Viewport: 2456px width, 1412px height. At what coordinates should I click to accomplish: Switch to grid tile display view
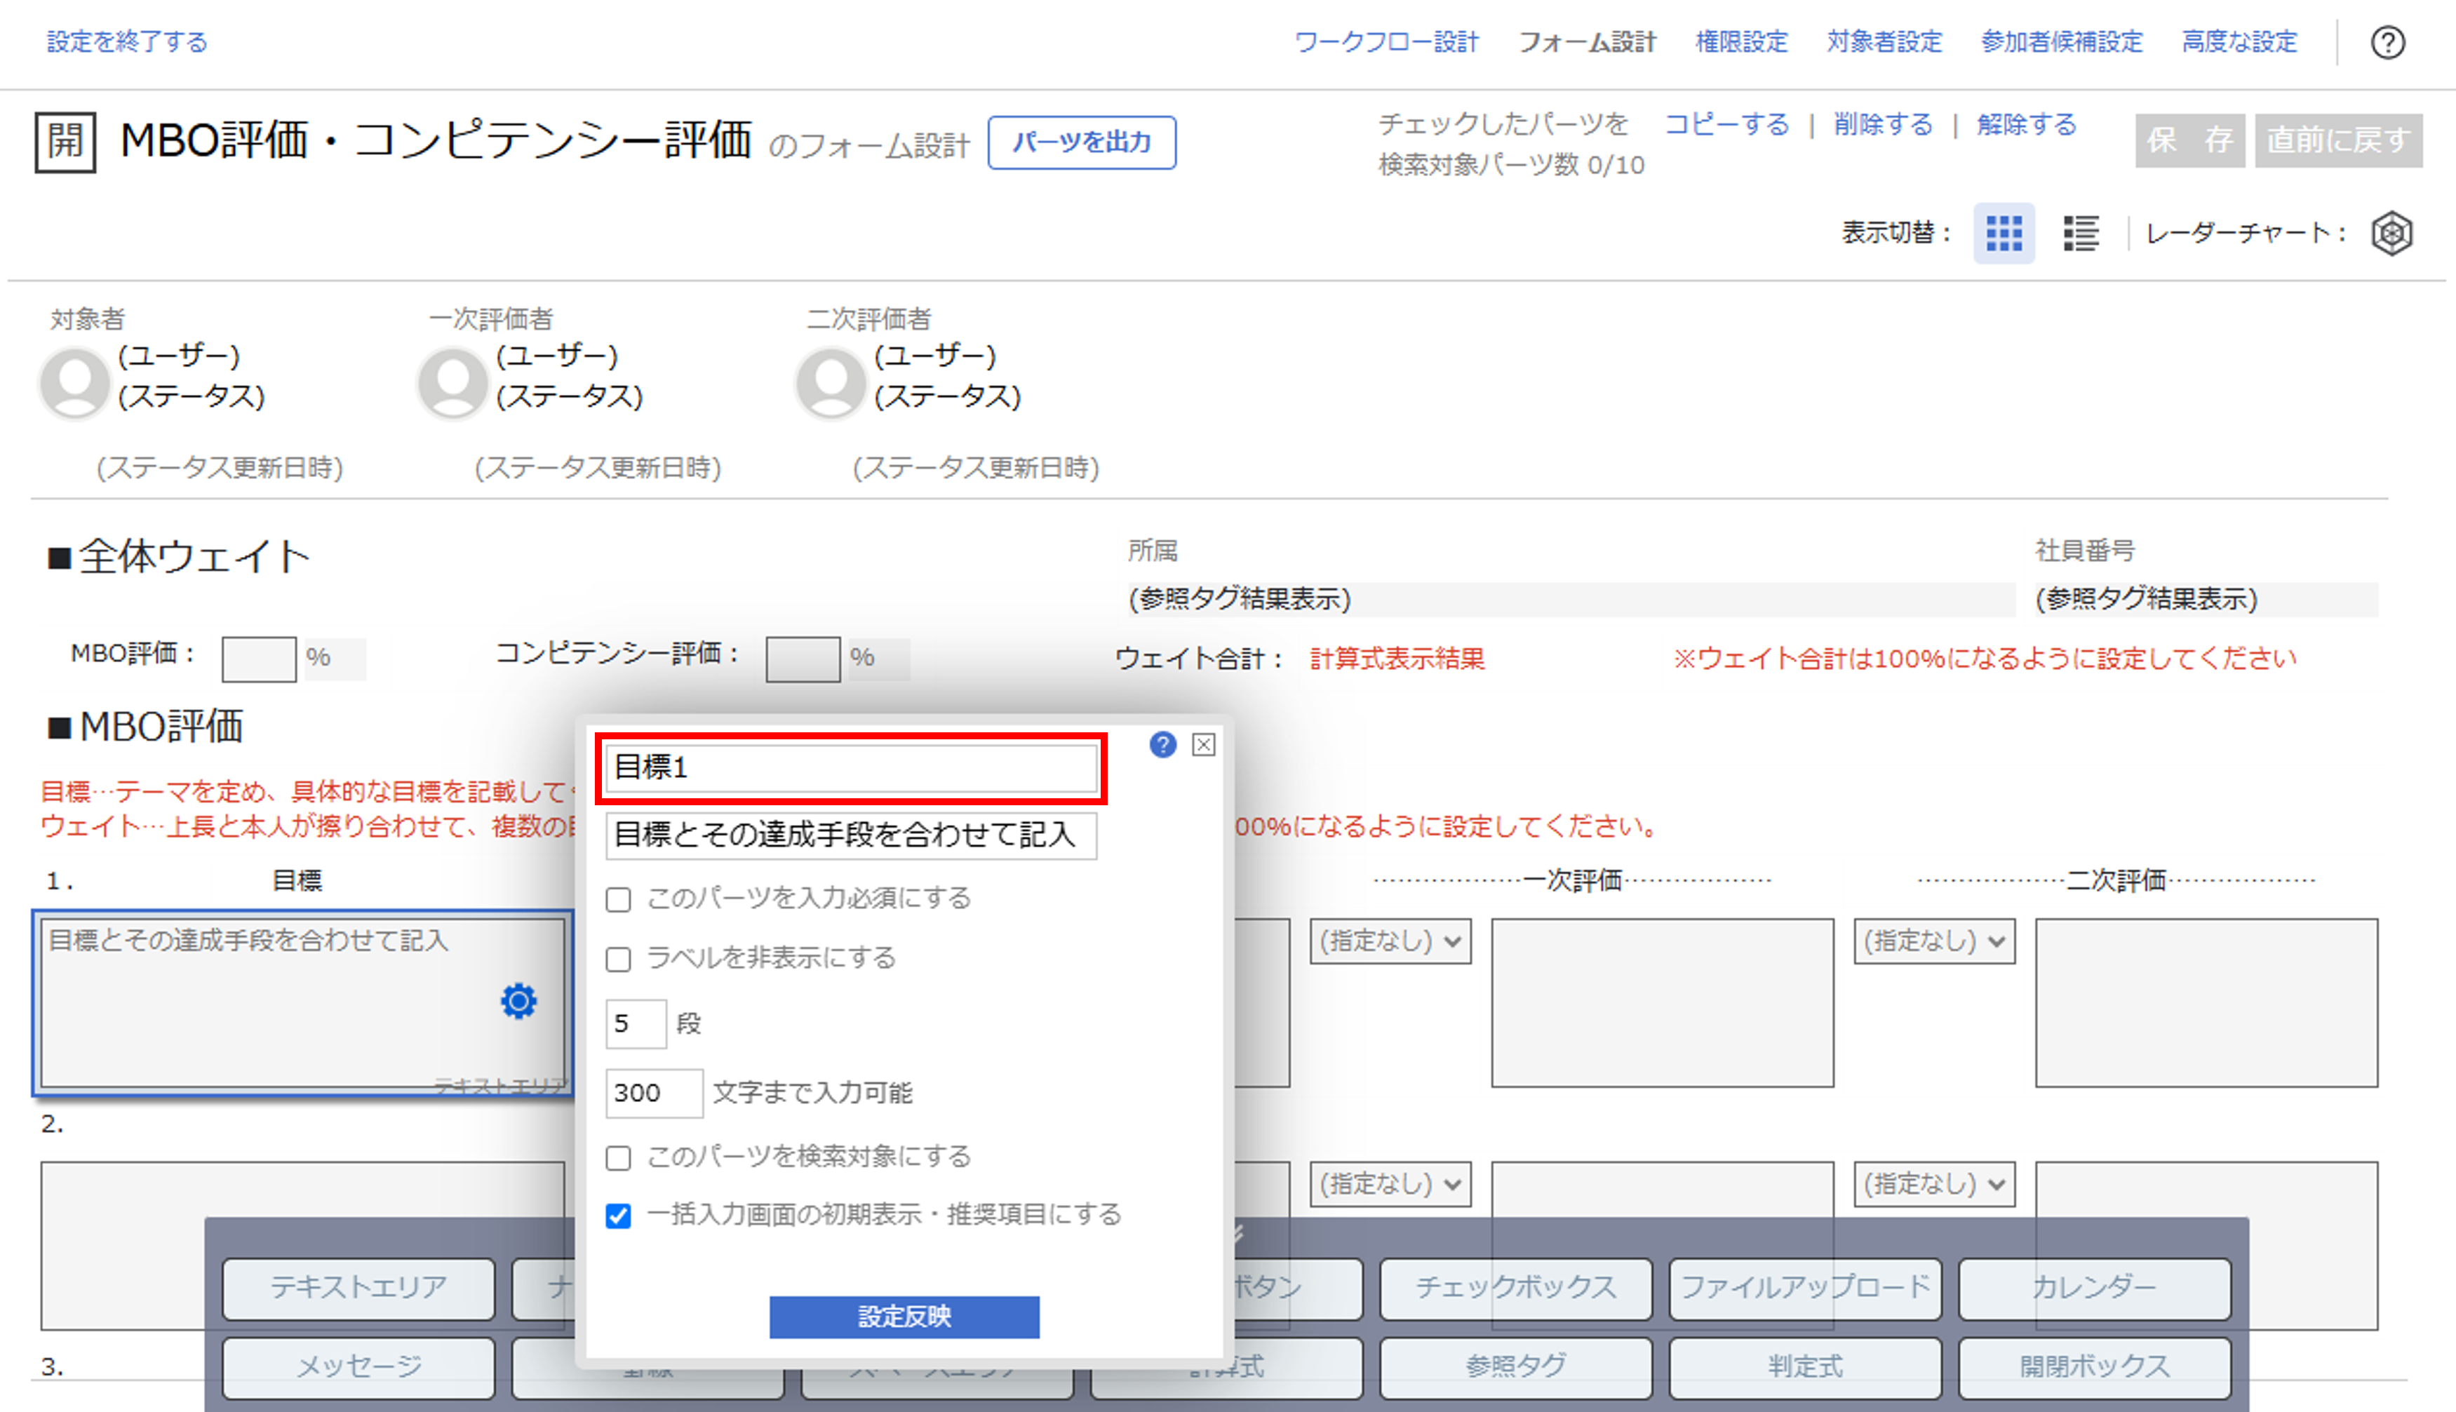tap(2004, 234)
